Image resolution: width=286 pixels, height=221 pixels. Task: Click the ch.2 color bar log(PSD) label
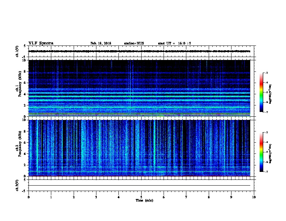pos(270,153)
